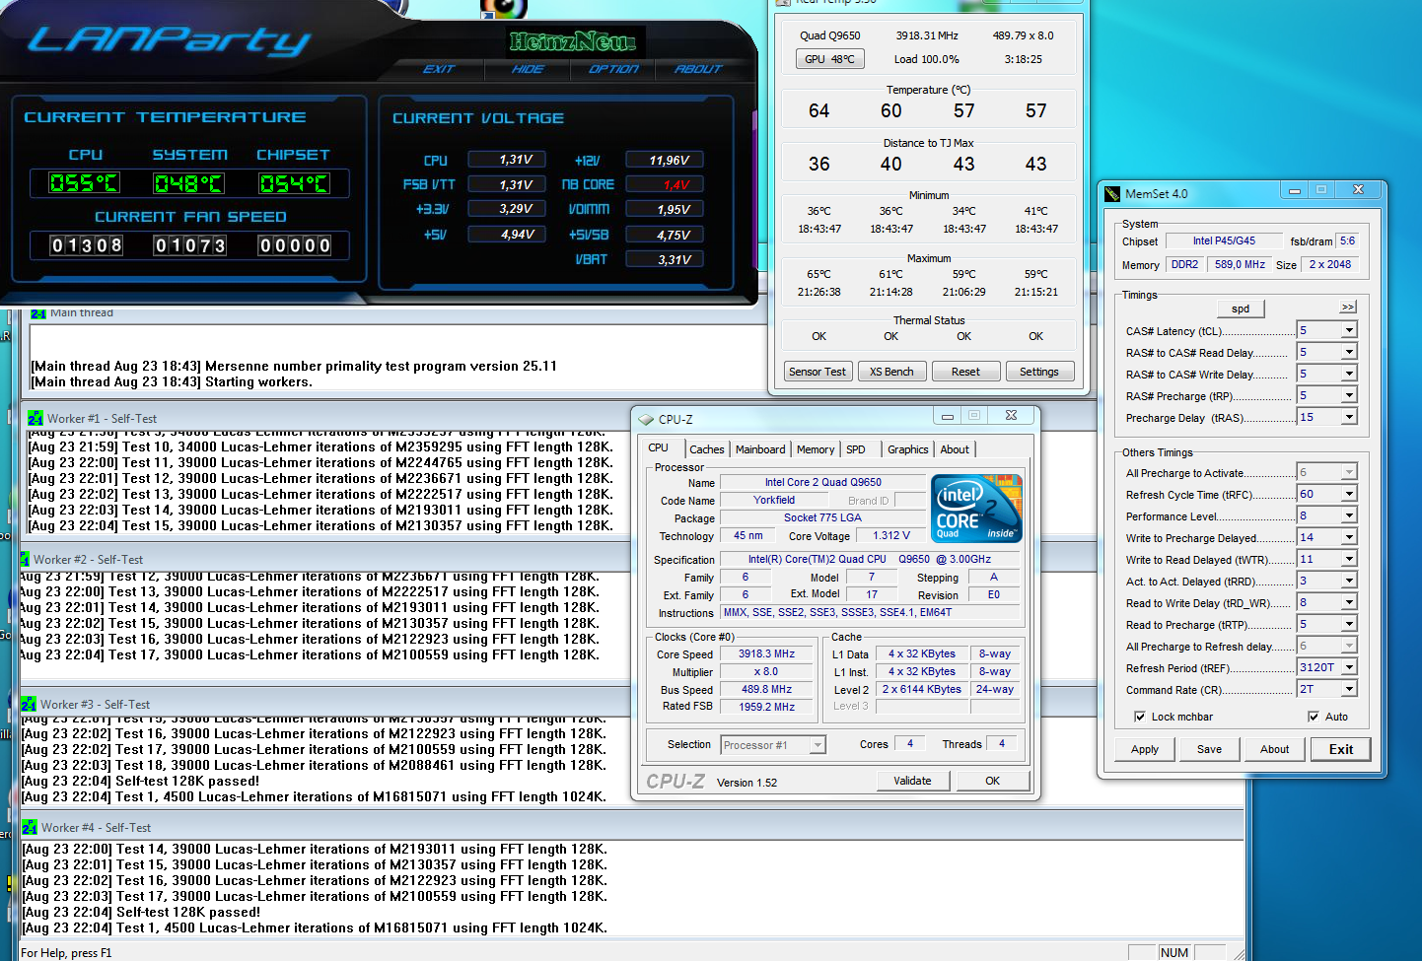1422x961 pixels.
Task: Click the Intel P45/G45 chipset field in MemSet
Action: (1224, 240)
